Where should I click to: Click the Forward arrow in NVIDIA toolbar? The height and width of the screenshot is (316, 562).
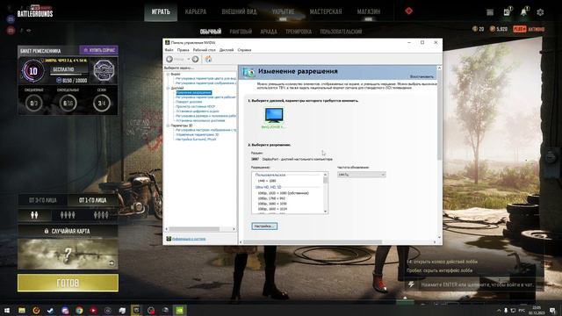click(x=195, y=59)
